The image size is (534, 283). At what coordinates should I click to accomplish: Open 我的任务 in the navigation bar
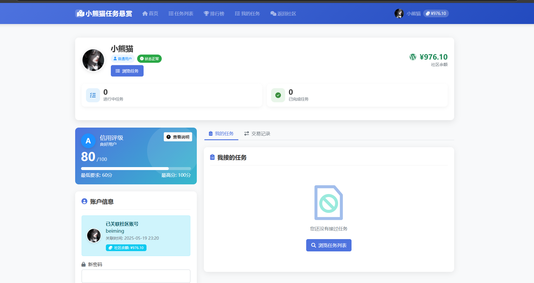pyautogui.click(x=247, y=13)
